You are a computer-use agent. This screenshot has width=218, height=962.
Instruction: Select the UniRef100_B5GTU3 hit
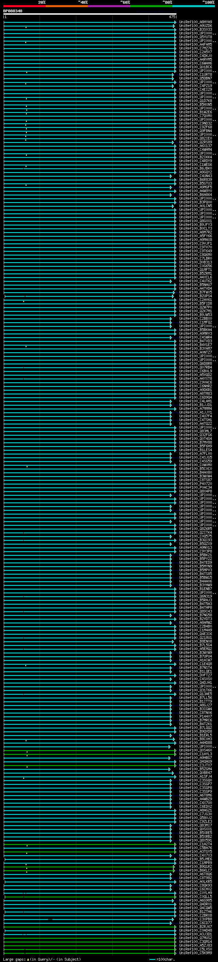coord(196,183)
